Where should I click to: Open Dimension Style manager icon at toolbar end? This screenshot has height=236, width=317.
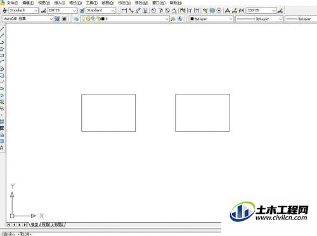(x=280, y=10)
